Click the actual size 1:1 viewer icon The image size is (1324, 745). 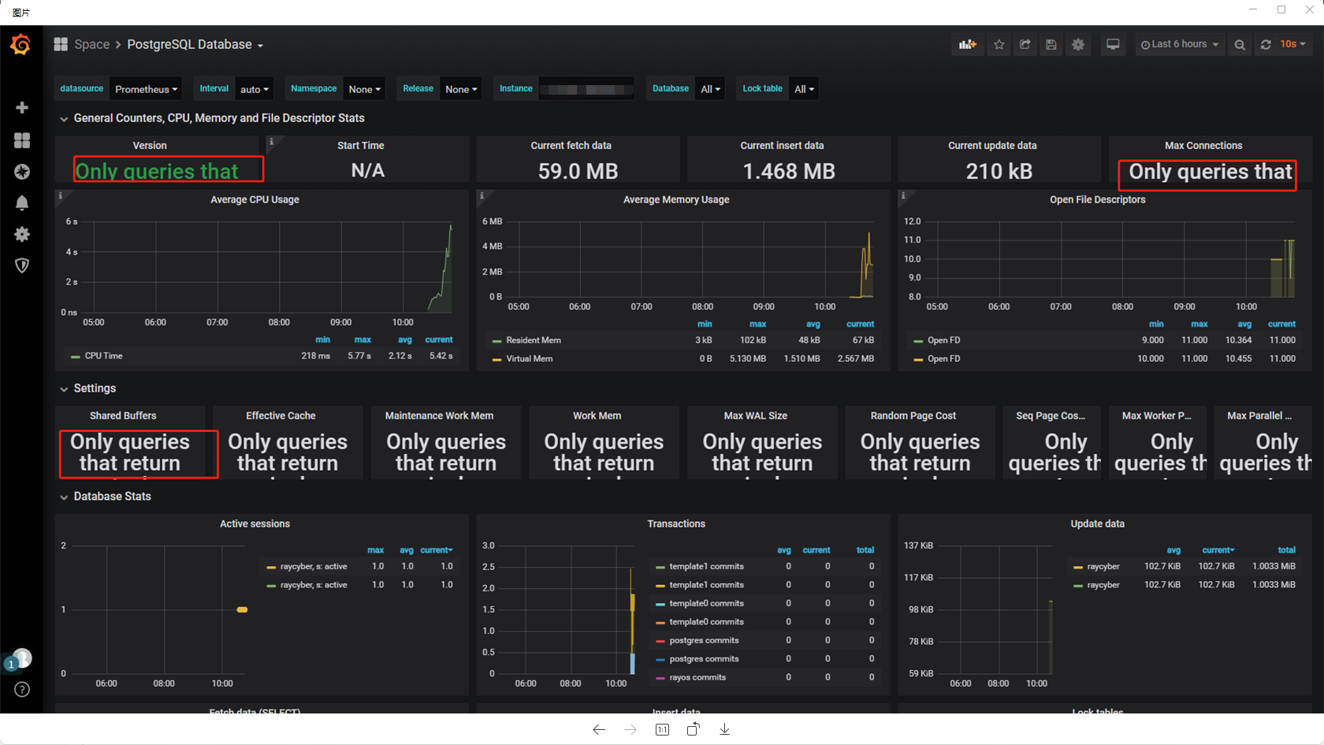coord(662,730)
